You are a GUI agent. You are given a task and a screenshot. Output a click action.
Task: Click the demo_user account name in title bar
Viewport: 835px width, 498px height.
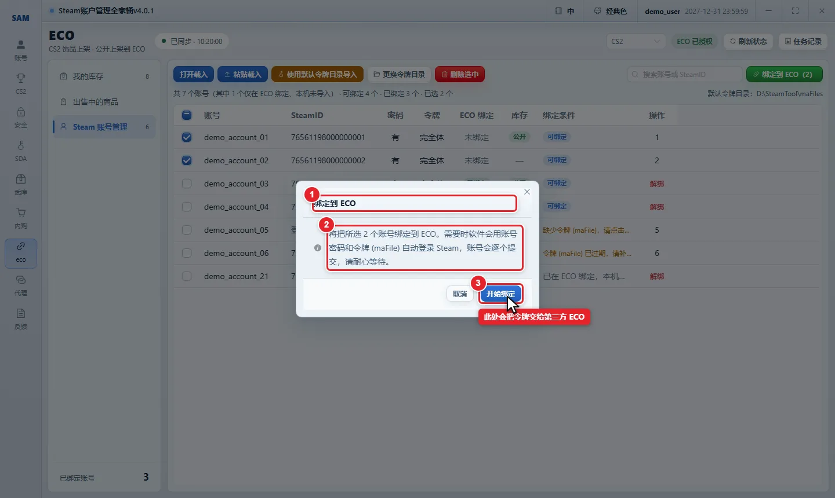[662, 11]
